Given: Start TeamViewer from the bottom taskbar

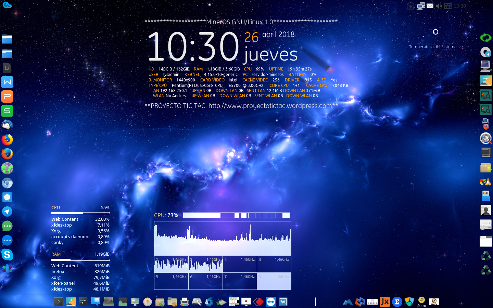Looking at the screenshot, I should [270, 302].
